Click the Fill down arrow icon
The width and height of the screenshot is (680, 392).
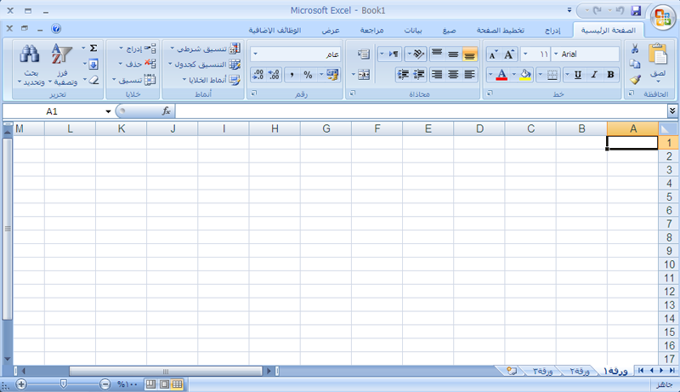pos(93,64)
